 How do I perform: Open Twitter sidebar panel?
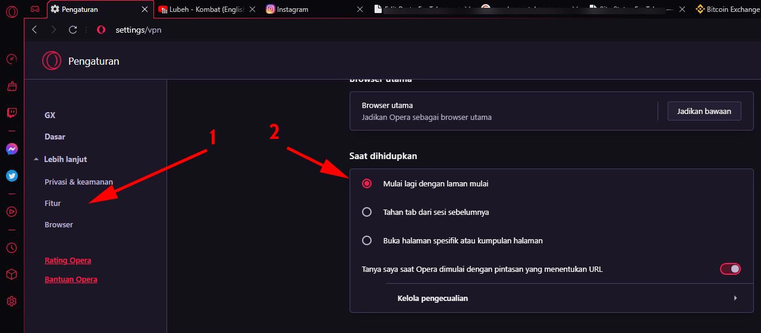[12, 176]
